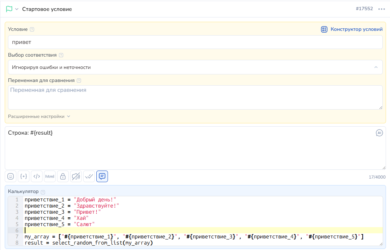Click the code </> toolbar icon
The width and height of the screenshot is (390, 250).
[37, 176]
